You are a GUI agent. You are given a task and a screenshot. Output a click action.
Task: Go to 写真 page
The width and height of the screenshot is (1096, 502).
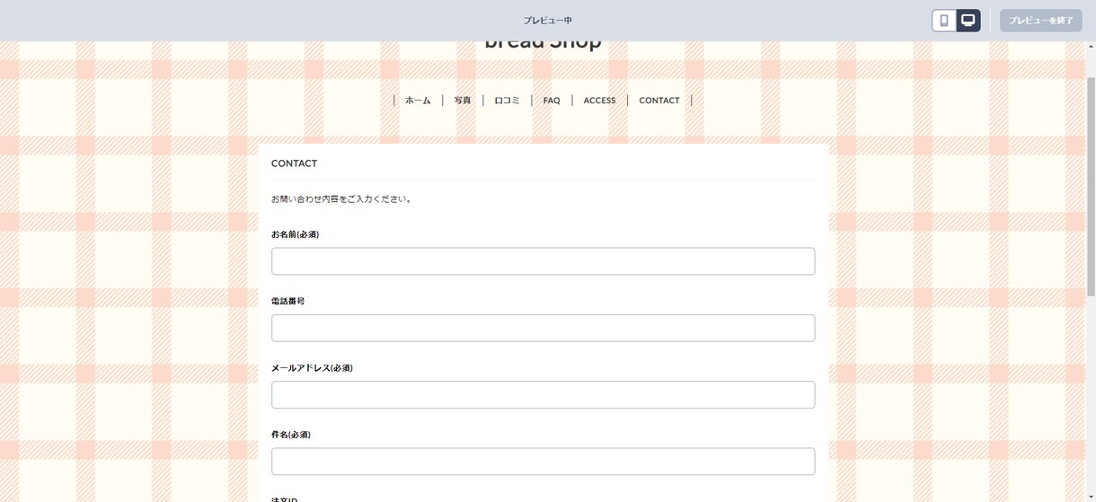pyautogui.click(x=463, y=101)
